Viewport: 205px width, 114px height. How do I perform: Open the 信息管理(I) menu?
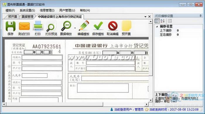point(47,10)
